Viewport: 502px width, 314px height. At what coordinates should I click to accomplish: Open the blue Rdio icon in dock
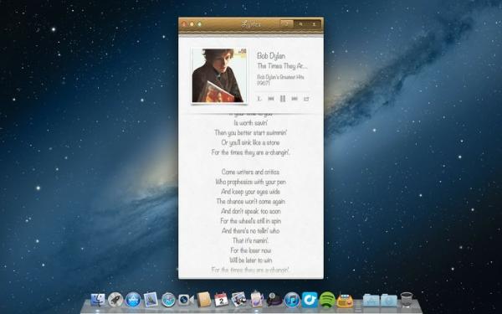310,300
